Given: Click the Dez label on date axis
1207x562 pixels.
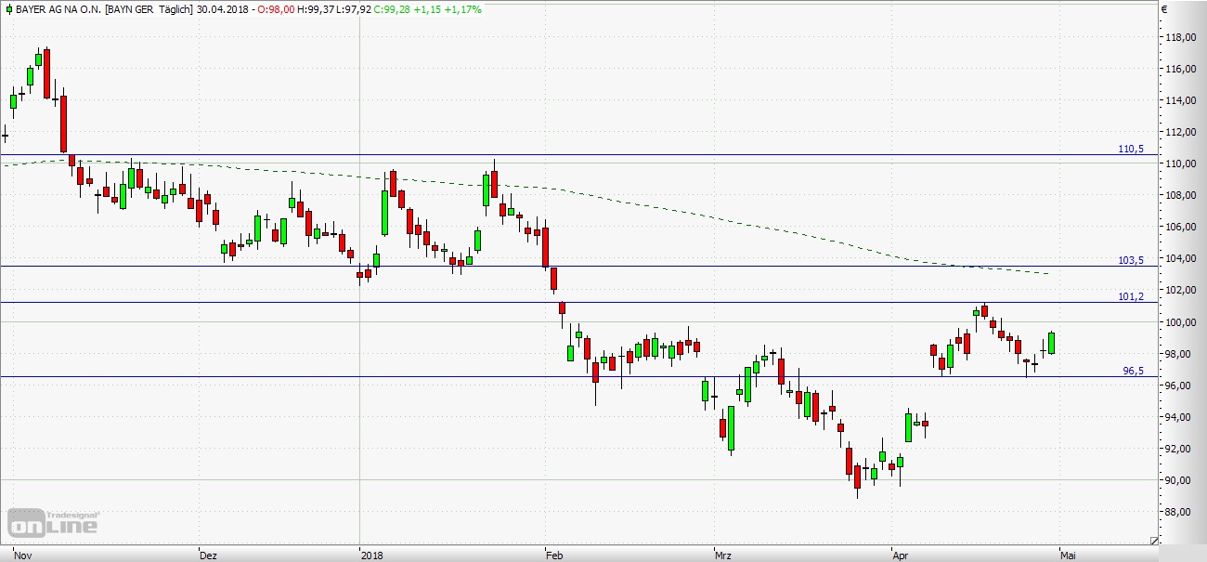Looking at the screenshot, I should pyautogui.click(x=209, y=555).
